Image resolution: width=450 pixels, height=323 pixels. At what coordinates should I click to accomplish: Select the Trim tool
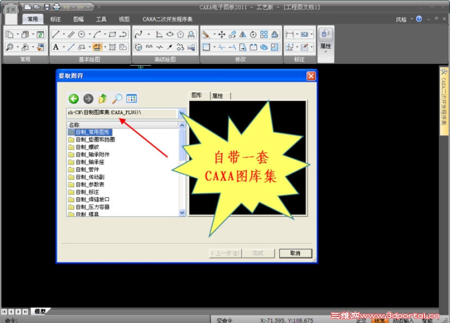(x=222, y=47)
